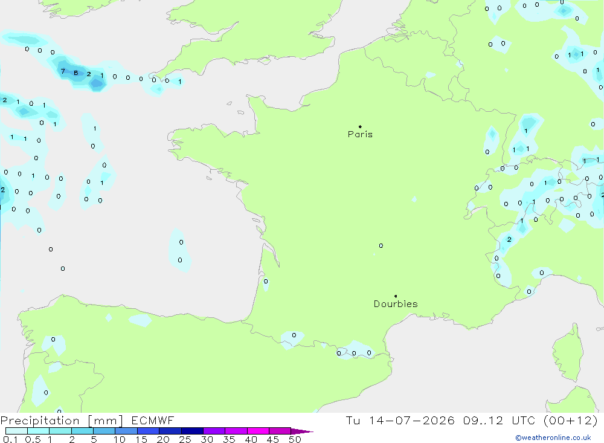
Task: Select the 30–35 mm legend color swatch
Action: [214, 431]
